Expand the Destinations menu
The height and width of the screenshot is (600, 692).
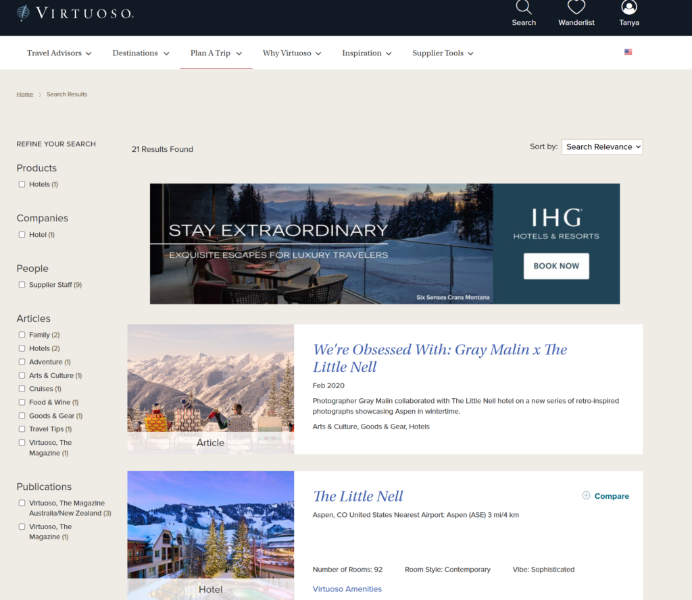[x=141, y=53]
